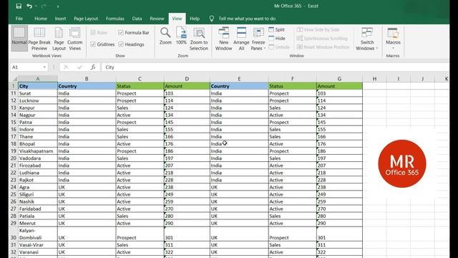Select row 18 header
The width and height of the screenshot is (458, 258).
click(14, 143)
